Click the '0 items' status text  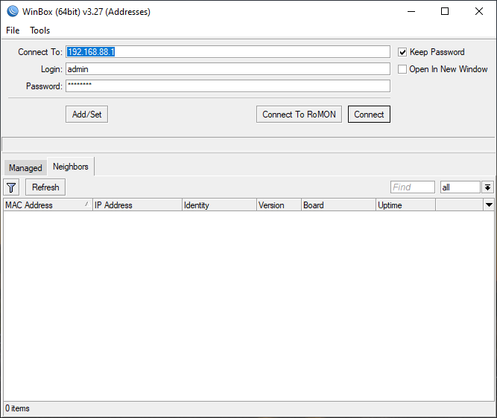(17, 408)
